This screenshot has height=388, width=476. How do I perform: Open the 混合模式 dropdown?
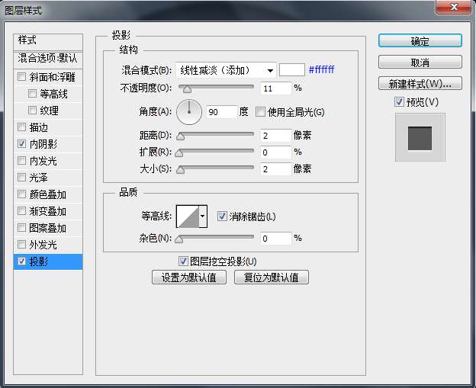[226, 70]
